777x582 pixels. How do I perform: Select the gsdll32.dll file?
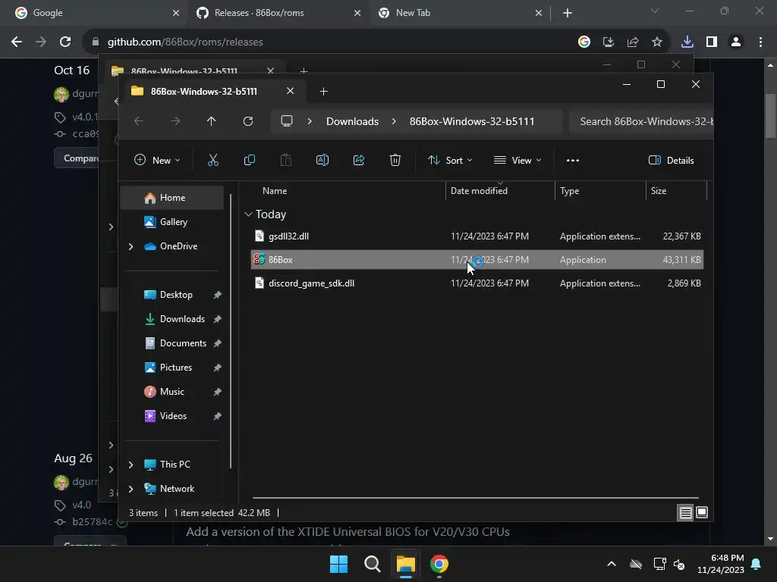[477, 236]
